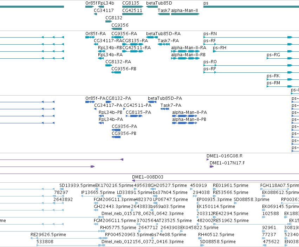Select the CG8135 gene label
This screenshot has width=299, height=247.
click(131, 3)
